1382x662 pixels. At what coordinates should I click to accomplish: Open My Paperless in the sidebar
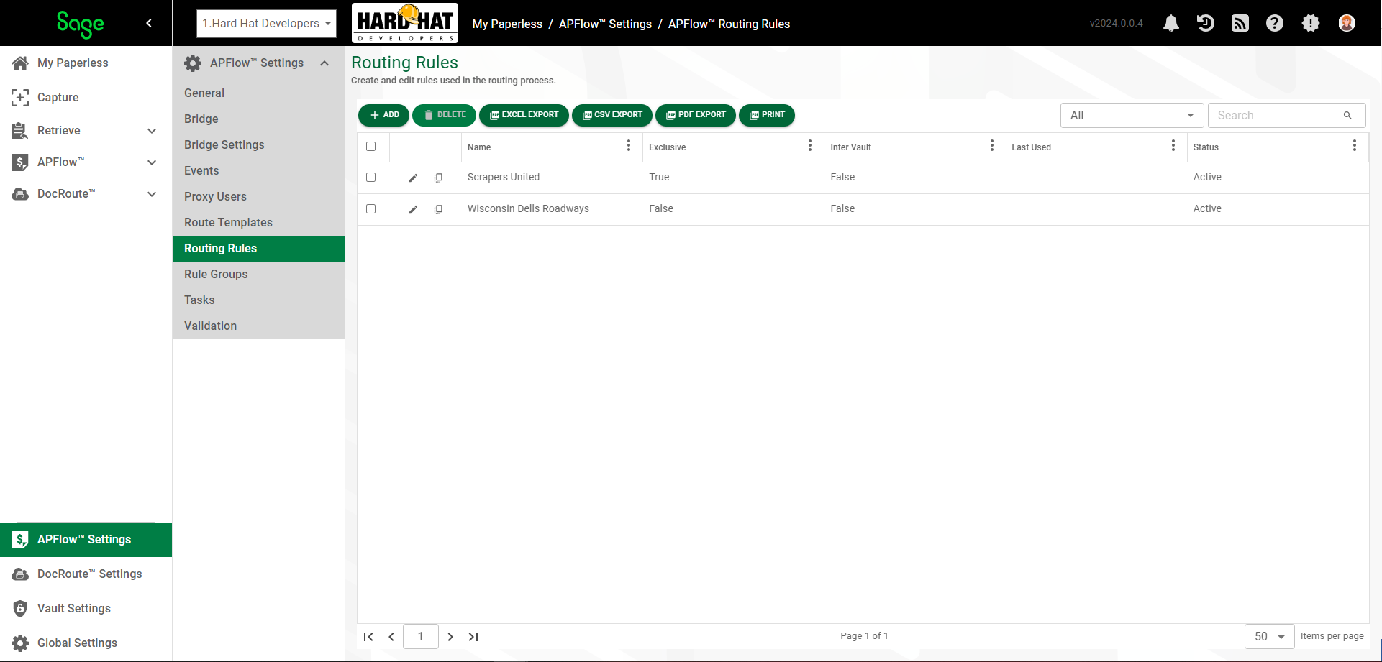[x=86, y=63]
